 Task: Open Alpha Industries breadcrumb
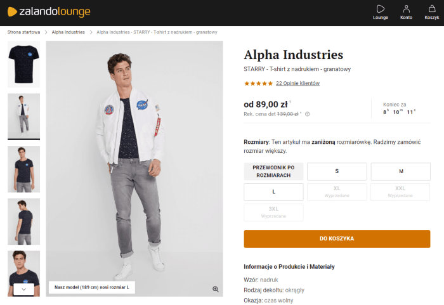click(69, 32)
